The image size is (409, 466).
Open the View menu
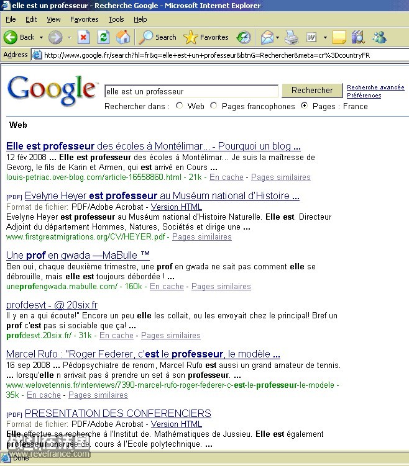click(53, 19)
